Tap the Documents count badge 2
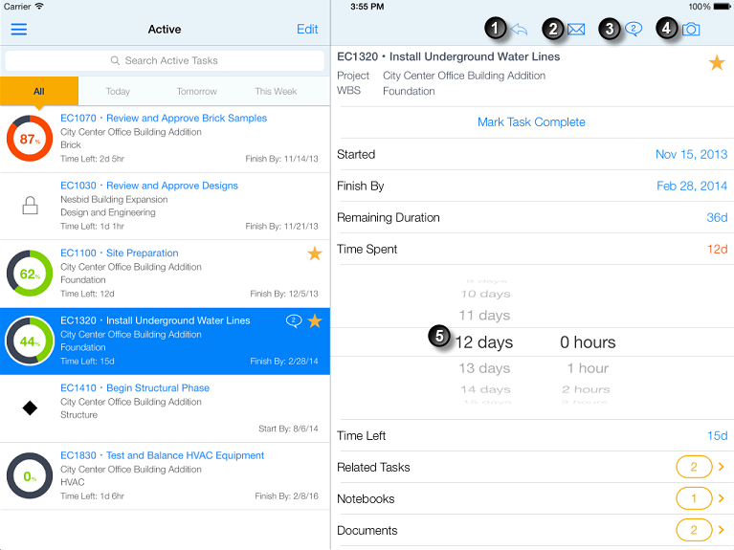 [x=694, y=530]
